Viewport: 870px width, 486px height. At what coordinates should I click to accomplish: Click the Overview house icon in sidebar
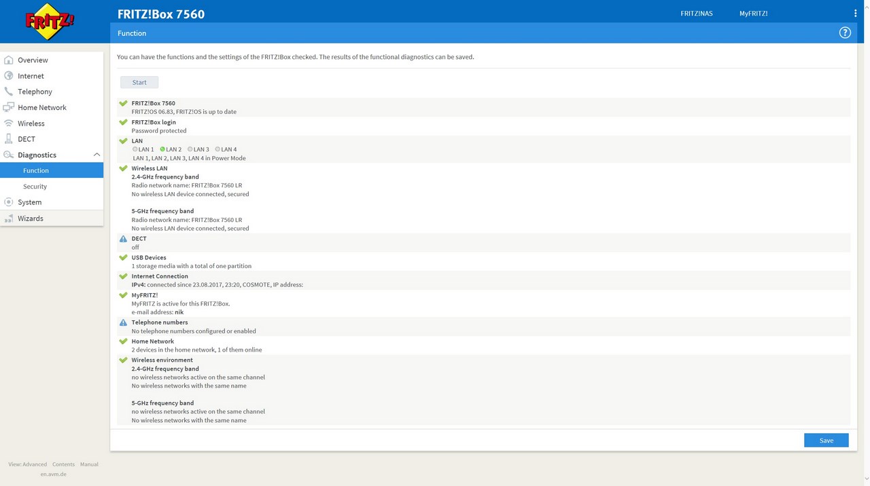tap(9, 60)
